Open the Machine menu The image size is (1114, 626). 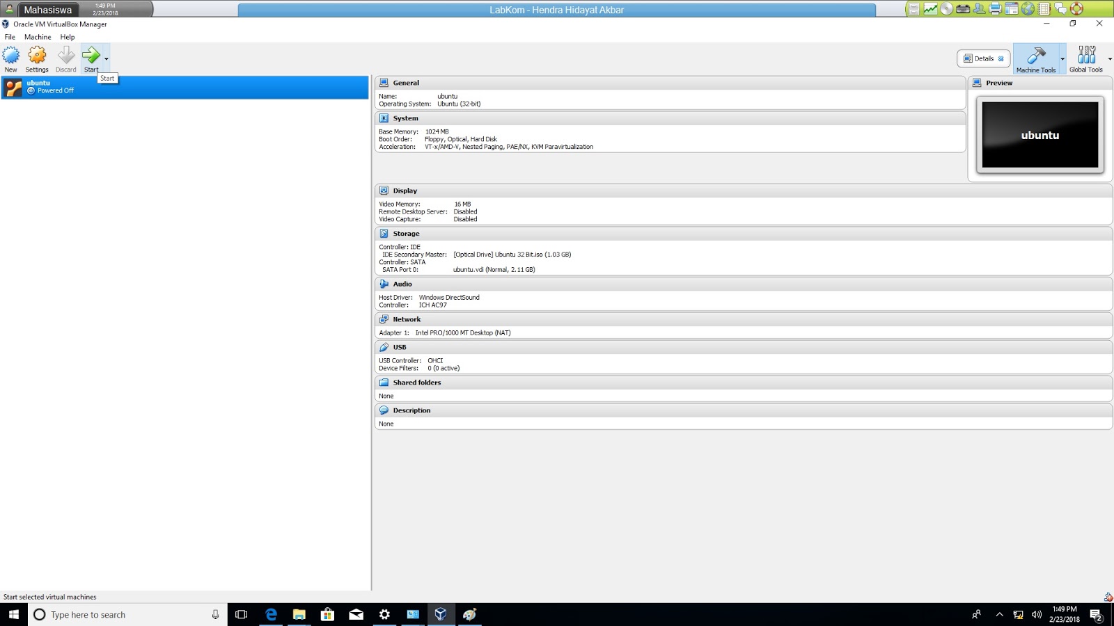click(38, 37)
